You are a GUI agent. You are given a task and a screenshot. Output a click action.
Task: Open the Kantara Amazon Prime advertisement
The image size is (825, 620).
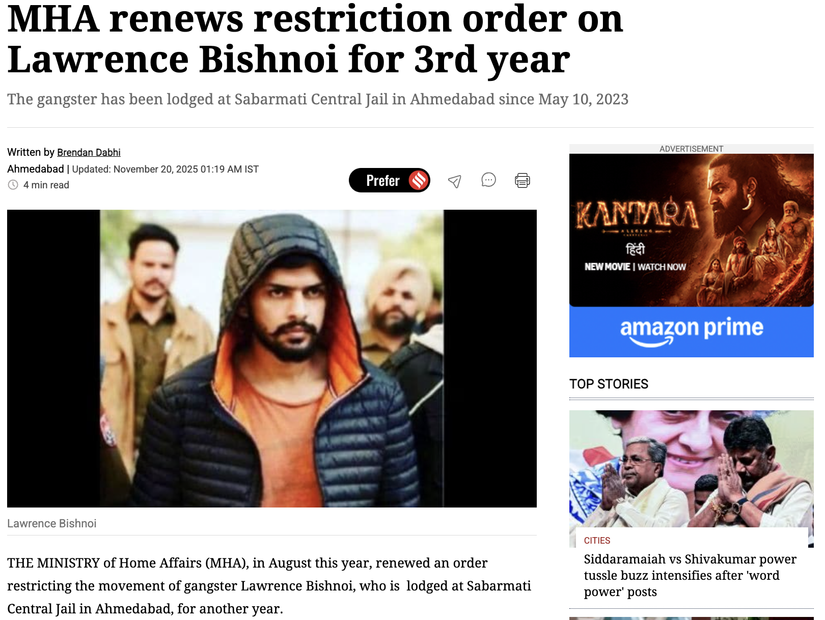691,256
